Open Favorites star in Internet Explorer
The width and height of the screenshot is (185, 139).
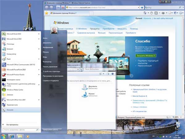click(47, 13)
